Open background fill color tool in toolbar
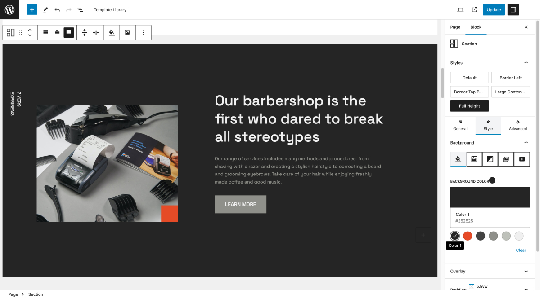The image size is (540, 298). coord(112,32)
